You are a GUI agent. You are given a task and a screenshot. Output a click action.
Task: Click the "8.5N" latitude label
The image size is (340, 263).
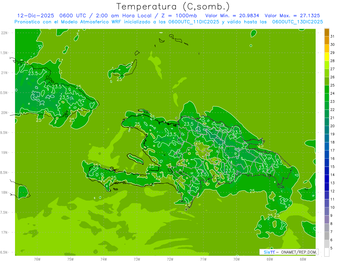(x=4, y=173)
